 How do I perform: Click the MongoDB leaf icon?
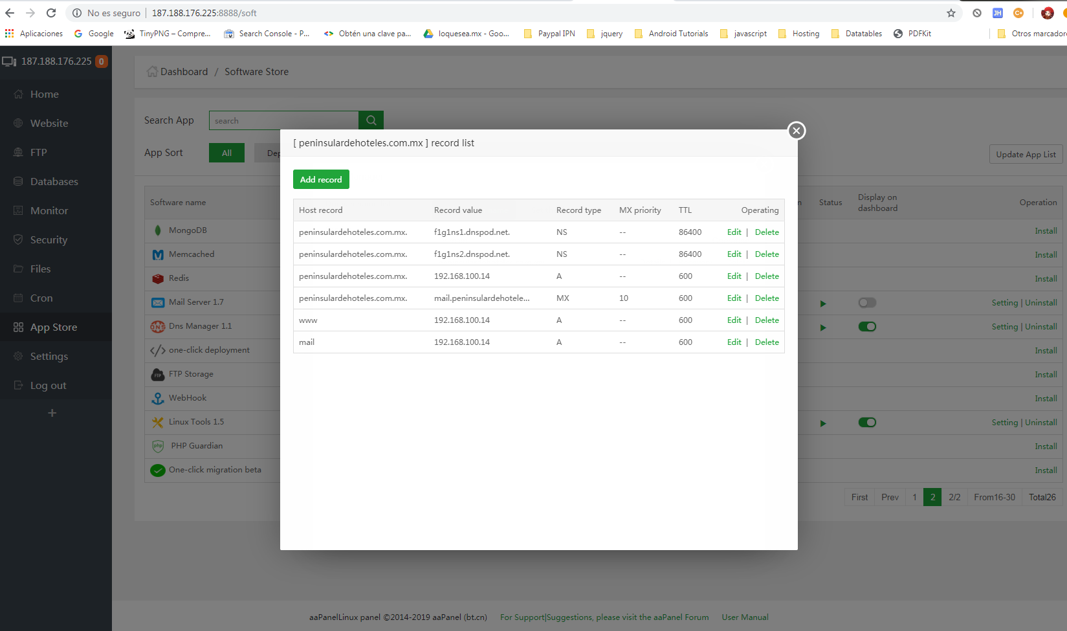point(158,230)
